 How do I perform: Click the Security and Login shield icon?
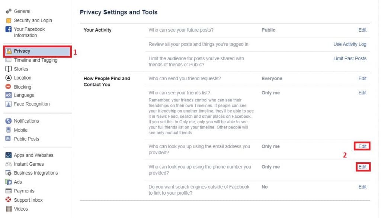pyautogui.click(x=8, y=20)
